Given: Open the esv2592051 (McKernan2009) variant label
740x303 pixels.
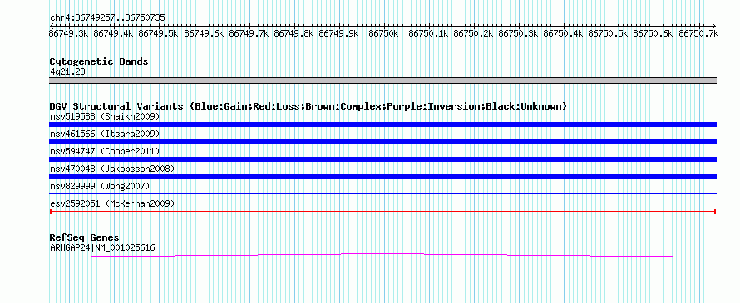Looking at the screenshot, I should pos(112,203).
